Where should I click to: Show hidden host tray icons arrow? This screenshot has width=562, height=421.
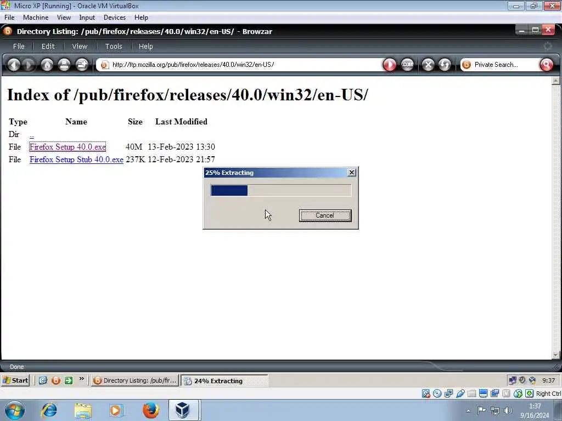468,411
